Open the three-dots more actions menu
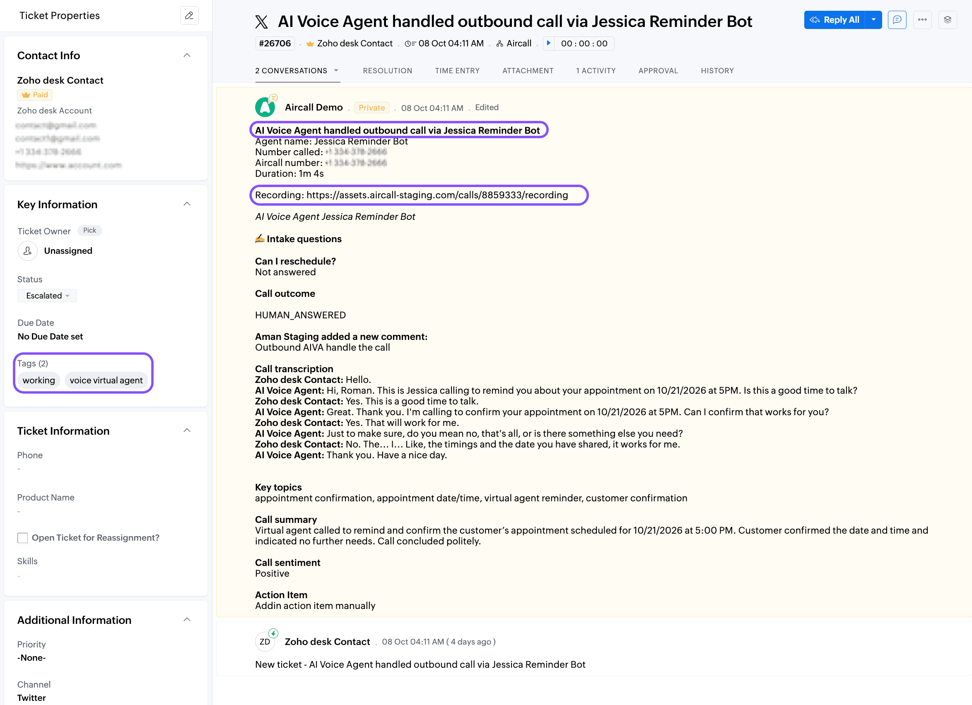Viewport: 972px width, 705px height. [922, 20]
